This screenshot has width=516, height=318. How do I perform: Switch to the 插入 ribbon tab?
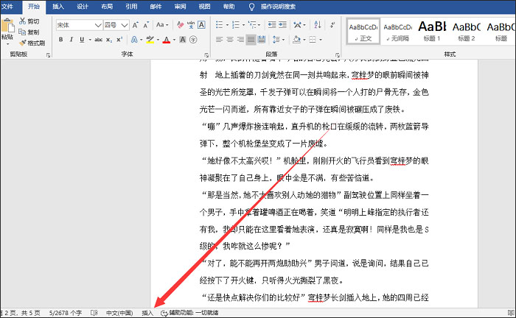tap(57, 6)
